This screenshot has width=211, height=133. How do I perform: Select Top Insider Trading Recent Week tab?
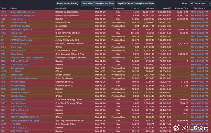point(98,3)
